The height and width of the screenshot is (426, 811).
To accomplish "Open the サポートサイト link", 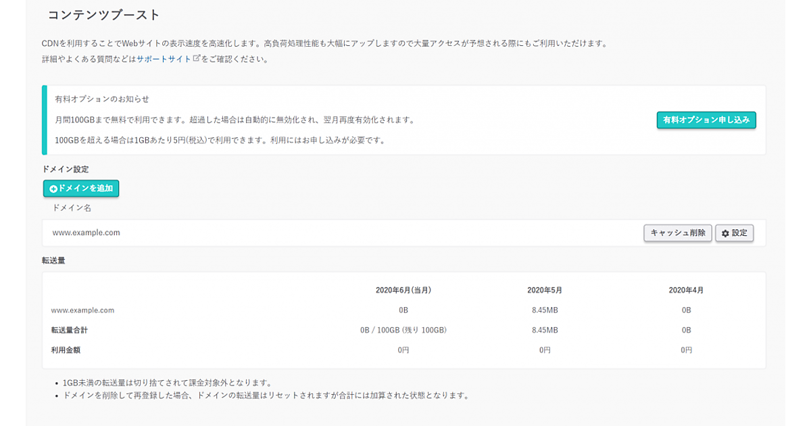I will (164, 59).
